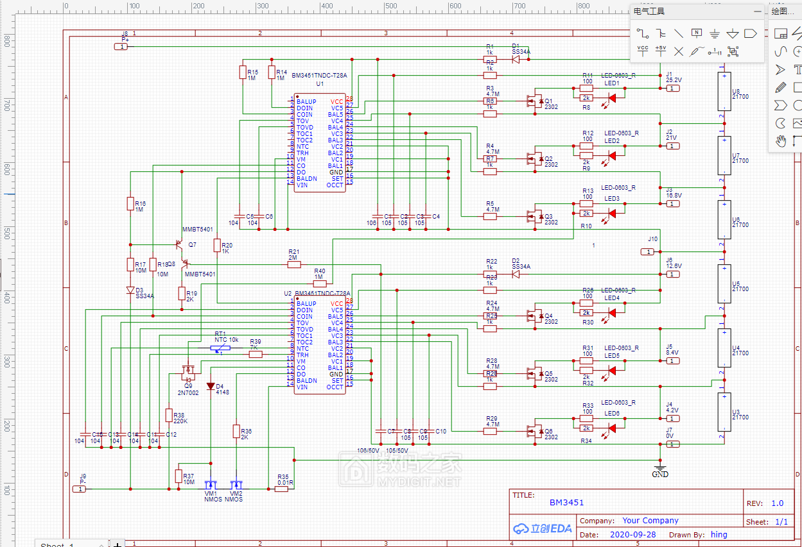802x547 pixels.
Task: Place a VCC power symbol
Action: 642,51
